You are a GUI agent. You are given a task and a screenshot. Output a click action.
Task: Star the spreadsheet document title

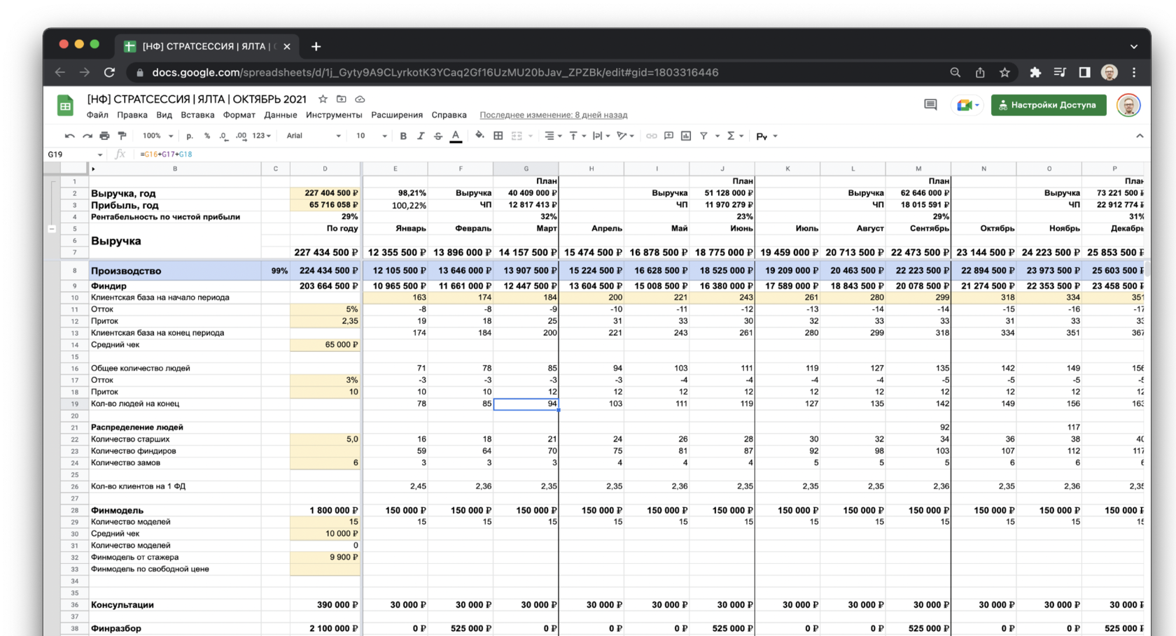tap(323, 99)
